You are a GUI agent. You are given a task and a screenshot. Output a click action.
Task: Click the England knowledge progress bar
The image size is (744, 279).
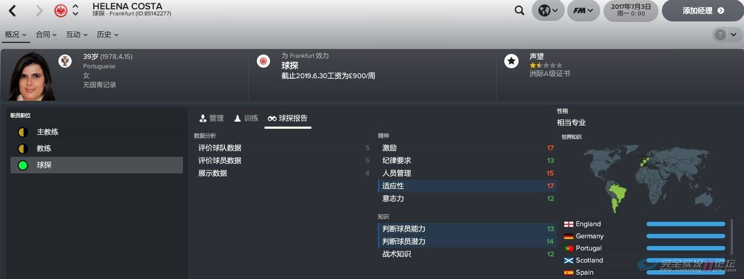[x=686, y=224]
